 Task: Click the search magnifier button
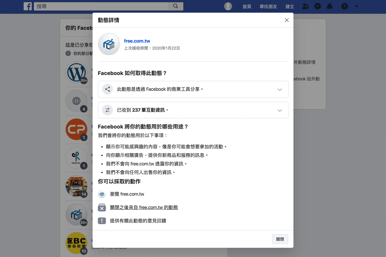coord(176,6)
